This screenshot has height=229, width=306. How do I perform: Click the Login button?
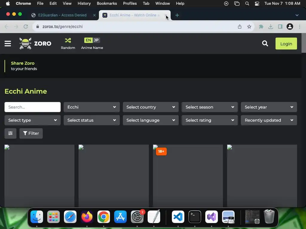[286, 44]
